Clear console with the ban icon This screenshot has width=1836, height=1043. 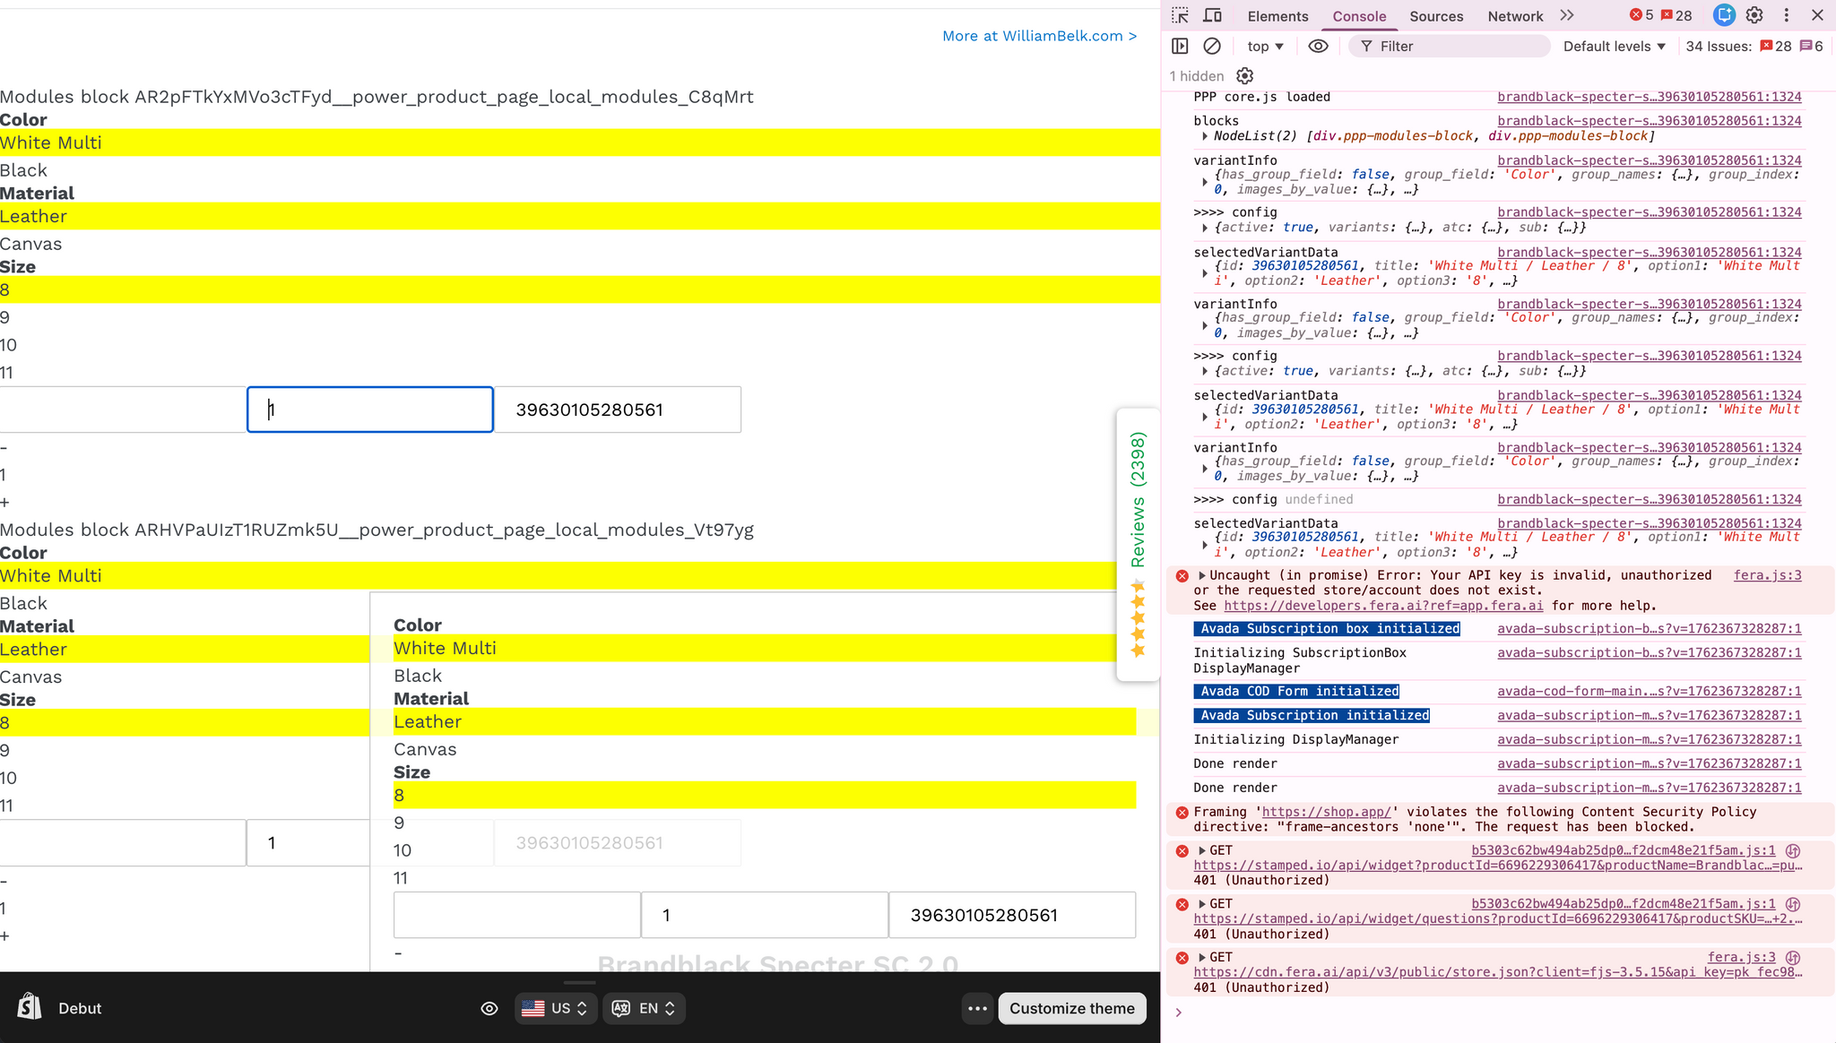point(1212,46)
